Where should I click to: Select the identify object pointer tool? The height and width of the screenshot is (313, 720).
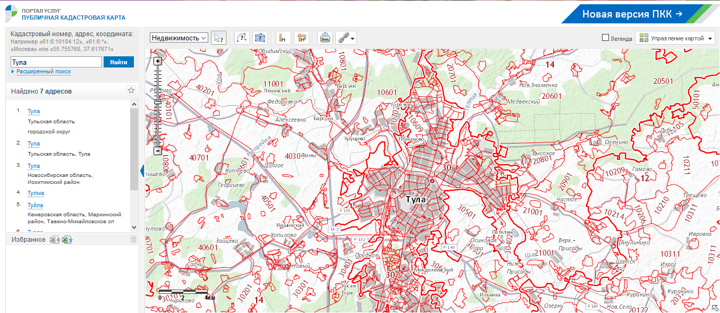click(218, 38)
